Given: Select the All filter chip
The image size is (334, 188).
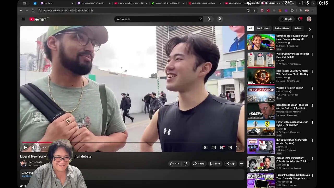Looking at the screenshot, I should [x=250, y=28].
